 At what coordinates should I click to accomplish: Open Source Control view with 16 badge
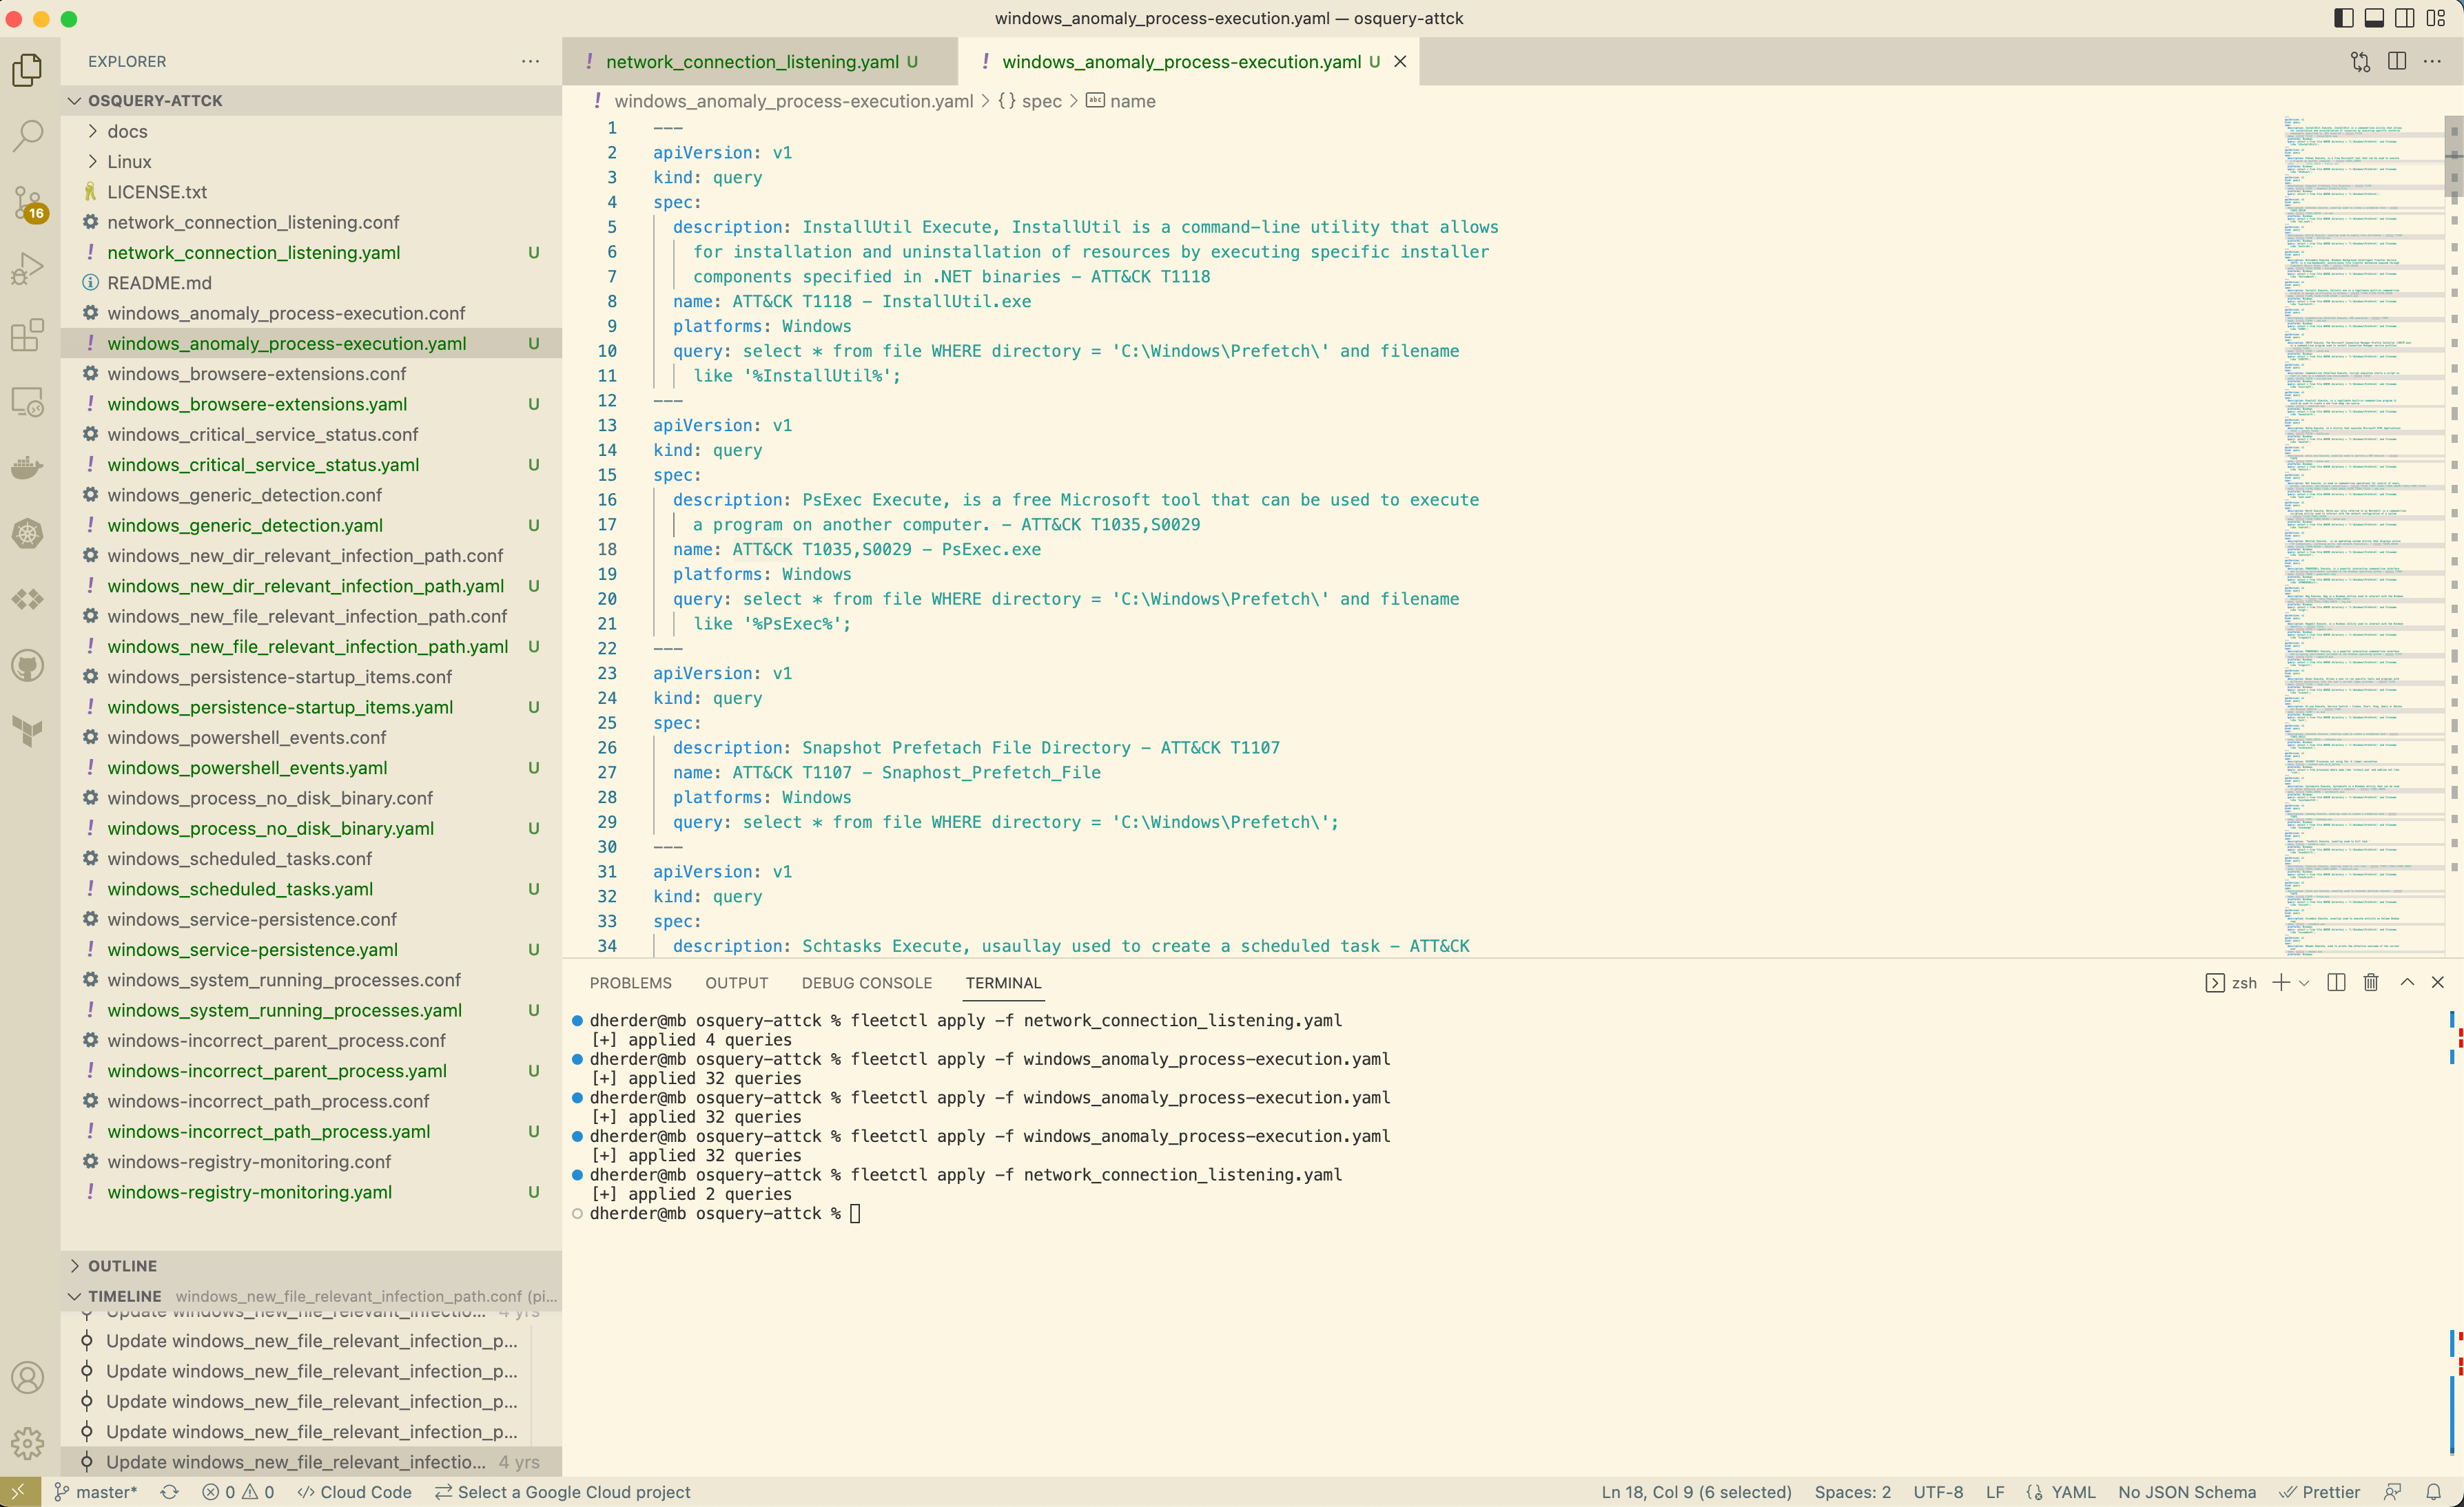point(28,203)
